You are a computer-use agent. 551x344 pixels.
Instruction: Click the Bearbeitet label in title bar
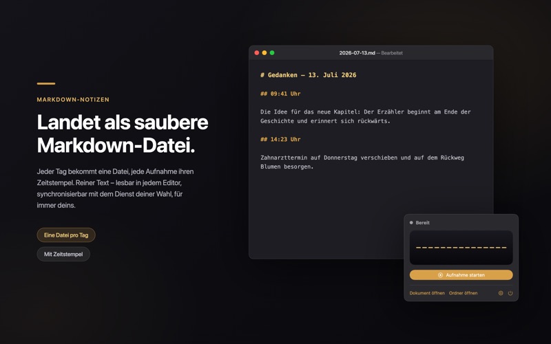(x=392, y=53)
